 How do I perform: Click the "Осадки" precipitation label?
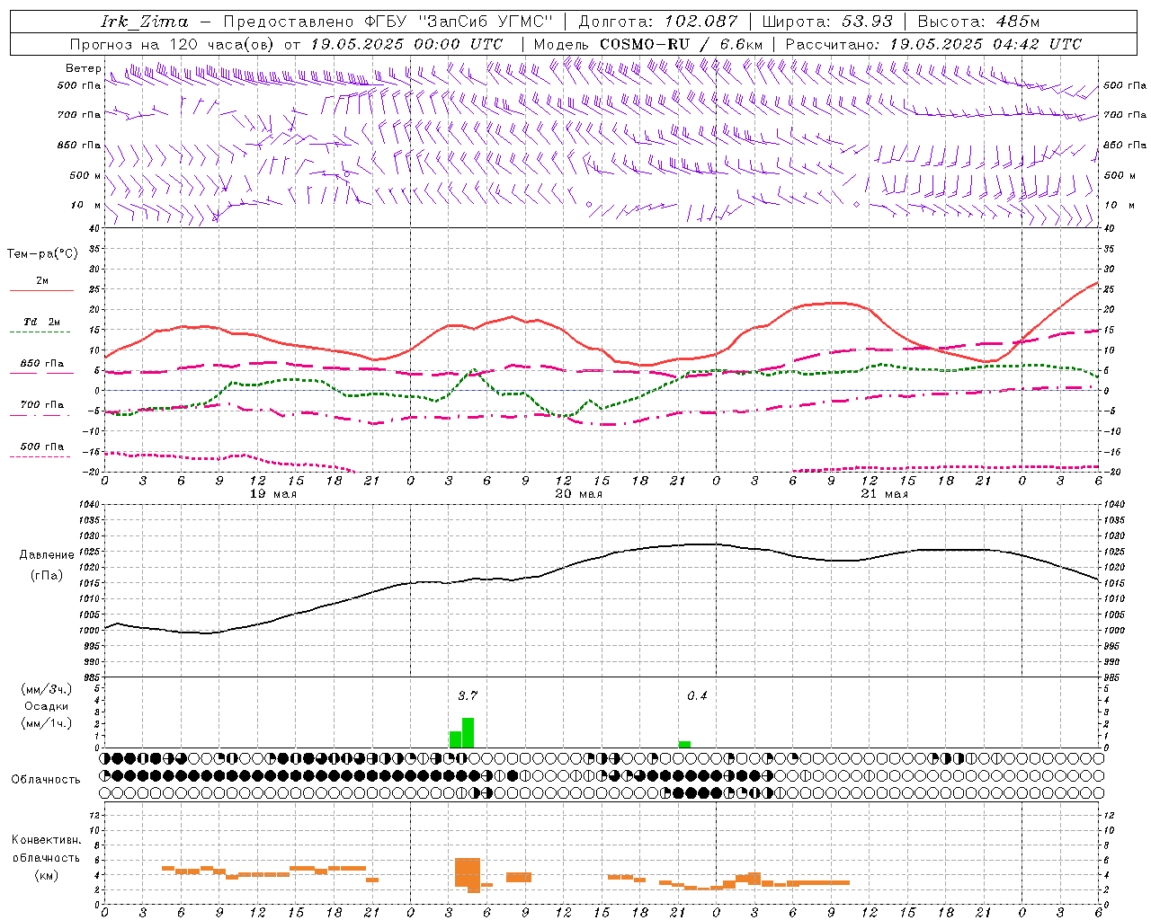point(47,707)
